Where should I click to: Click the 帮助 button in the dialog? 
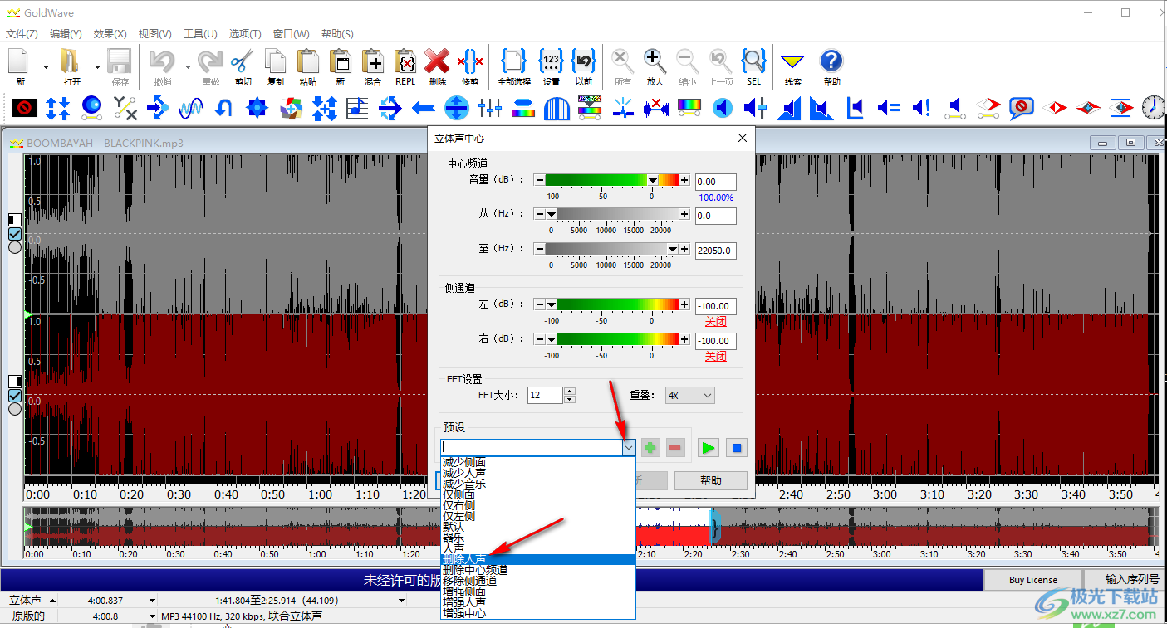click(711, 480)
